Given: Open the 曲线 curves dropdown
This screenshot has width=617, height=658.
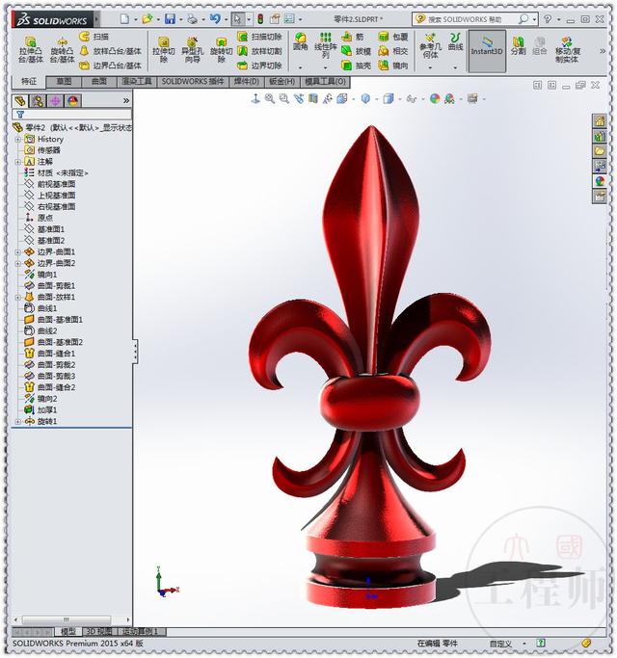Looking at the screenshot, I should pyautogui.click(x=455, y=67).
